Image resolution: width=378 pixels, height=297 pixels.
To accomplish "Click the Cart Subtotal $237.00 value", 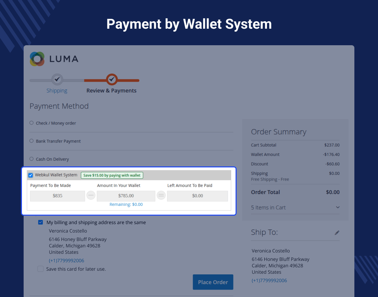I will coord(332,145).
